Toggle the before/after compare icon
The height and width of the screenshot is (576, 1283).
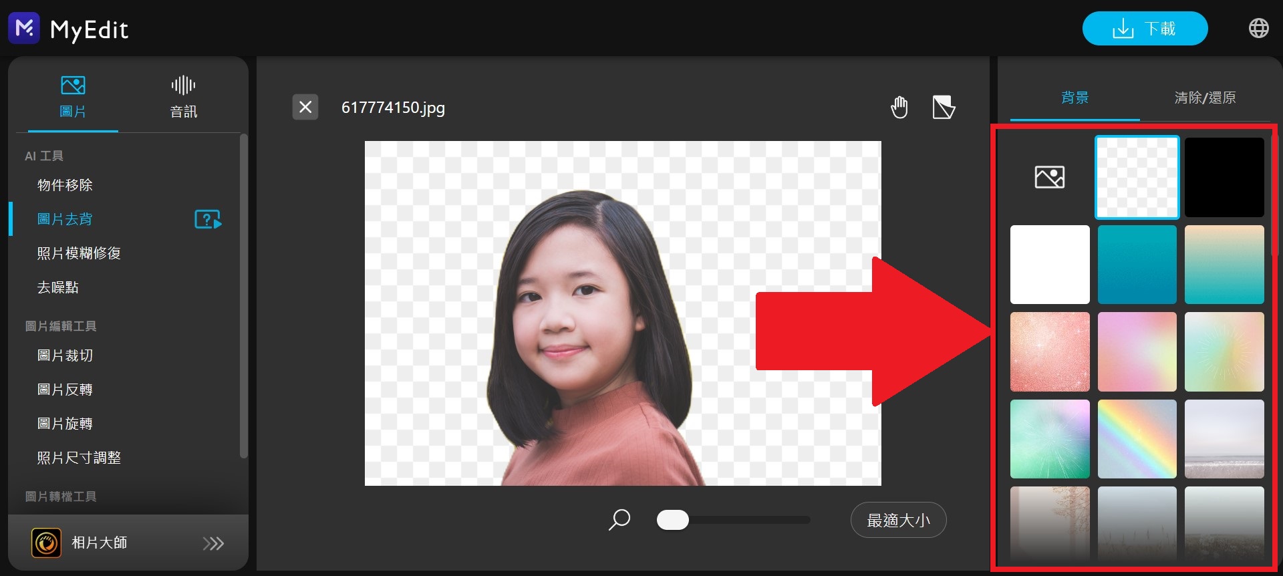(944, 107)
